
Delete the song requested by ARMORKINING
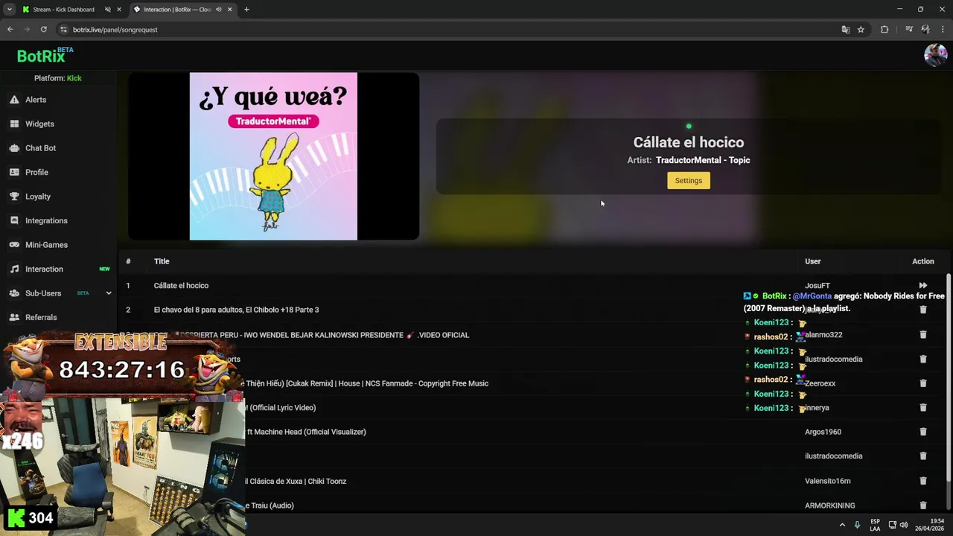click(923, 505)
